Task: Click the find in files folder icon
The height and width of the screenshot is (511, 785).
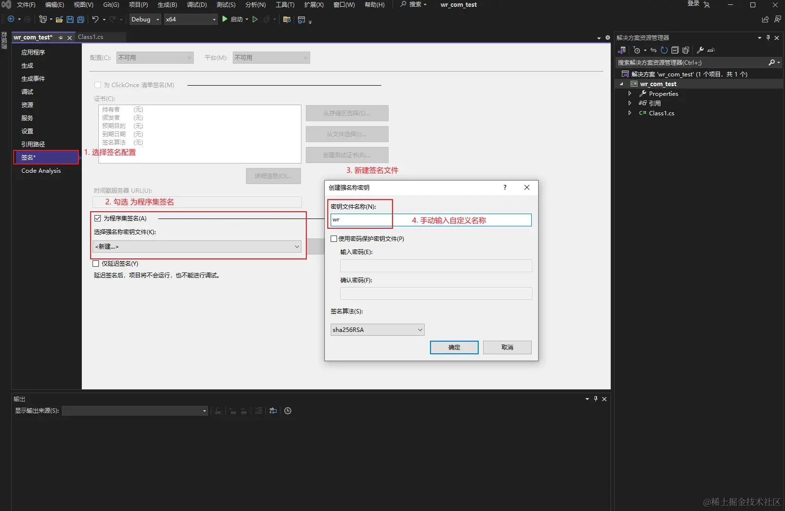Action: [x=287, y=19]
